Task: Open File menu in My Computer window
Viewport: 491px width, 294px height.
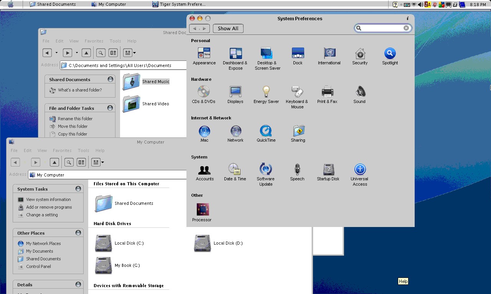Action: [14, 150]
